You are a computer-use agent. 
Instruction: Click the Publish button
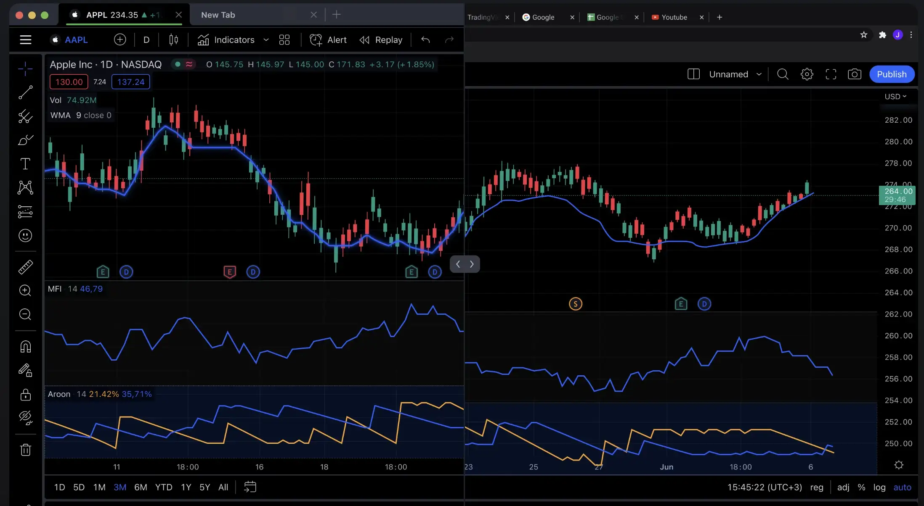[892, 74]
